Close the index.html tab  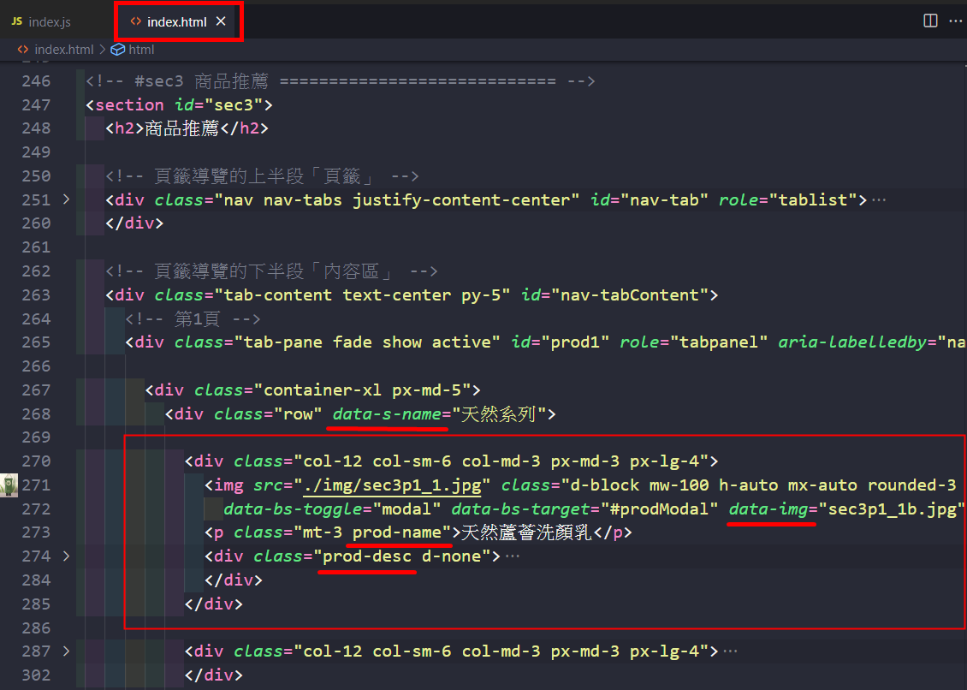[x=221, y=21]
